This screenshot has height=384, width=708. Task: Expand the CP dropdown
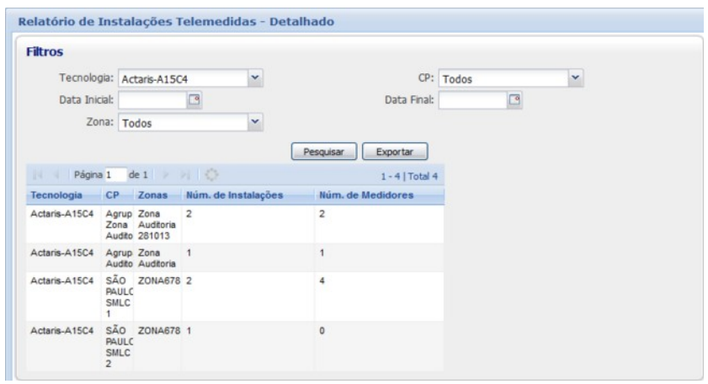click(577, 78)
